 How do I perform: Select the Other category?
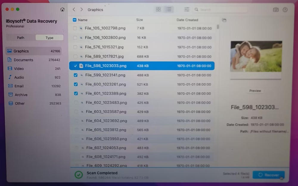(x=35, y=103)
